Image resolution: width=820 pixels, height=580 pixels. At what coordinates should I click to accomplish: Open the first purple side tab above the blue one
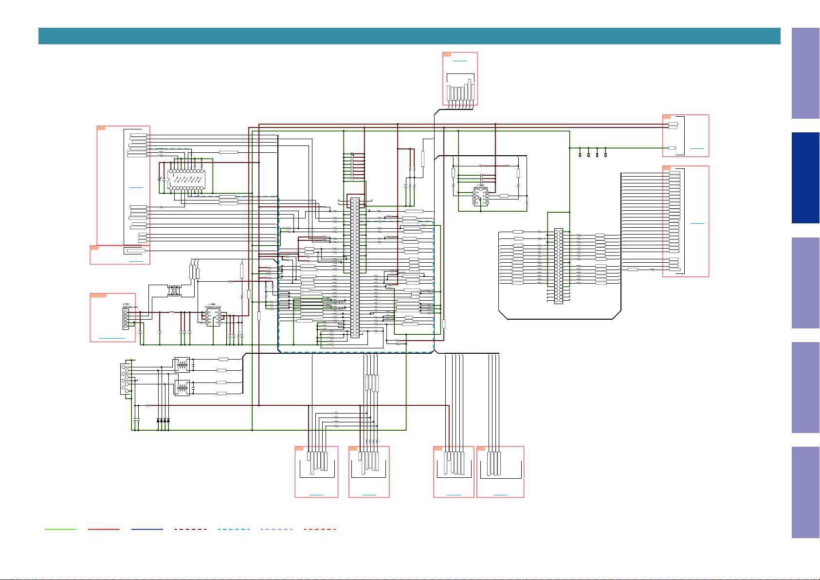point(805,73)
